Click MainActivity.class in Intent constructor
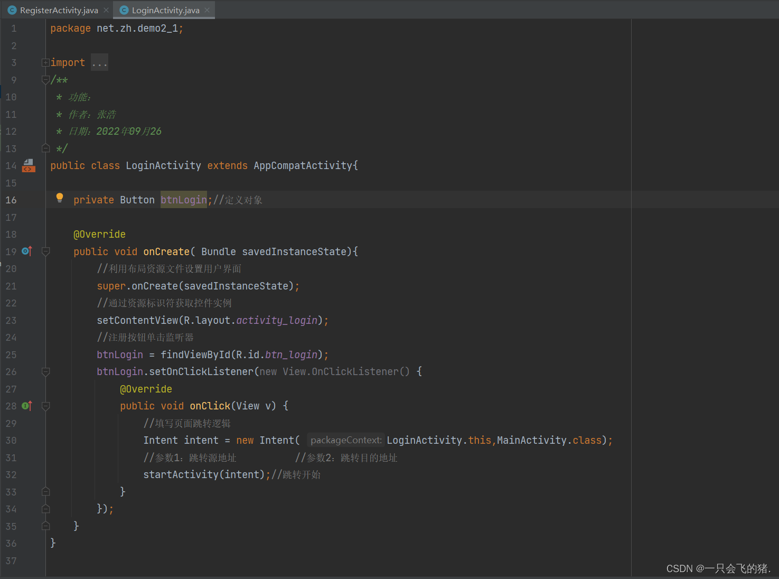Screen dimensions: 779x579 point(549,441)
